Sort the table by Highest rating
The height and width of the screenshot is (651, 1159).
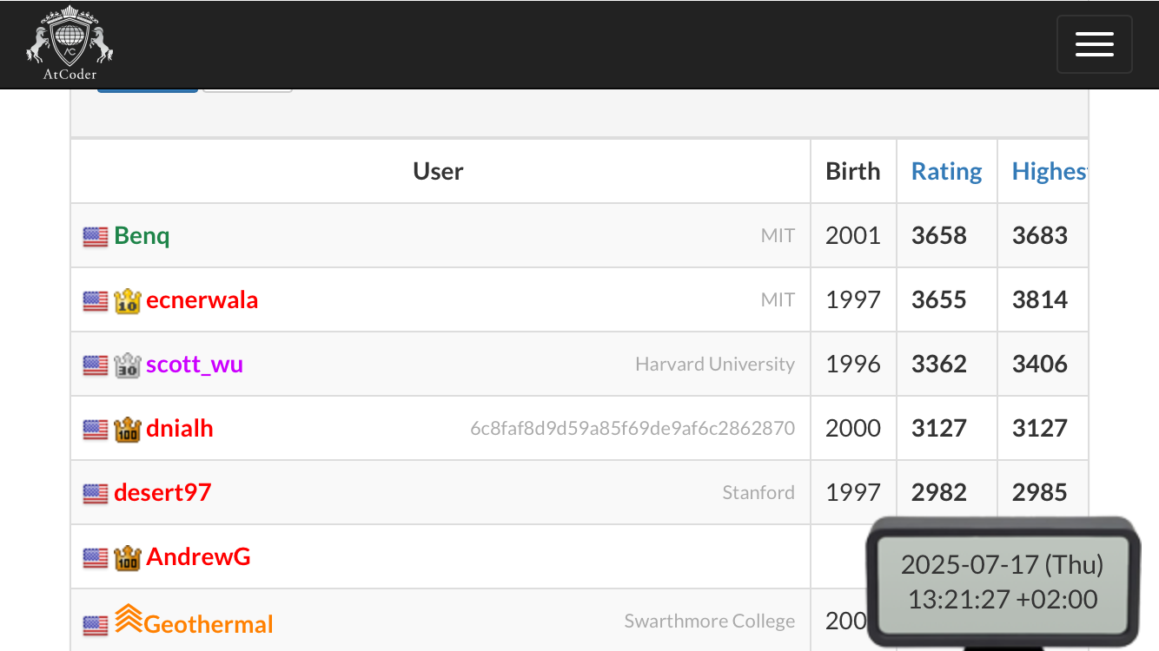point(1050,171)
